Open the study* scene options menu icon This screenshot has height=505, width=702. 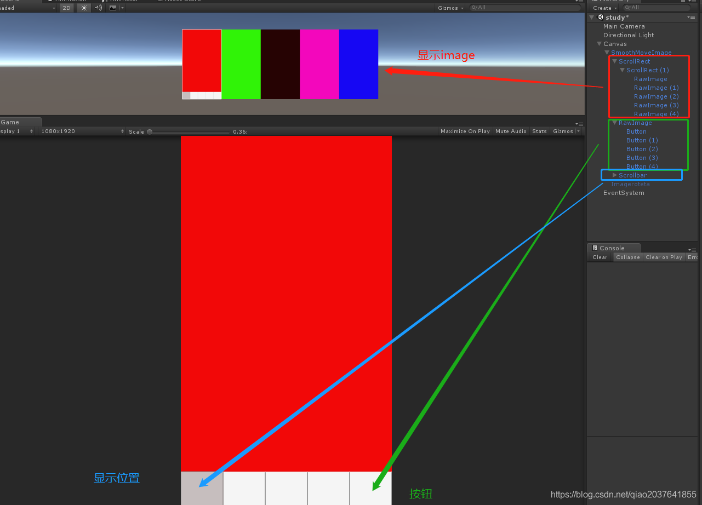691,18
